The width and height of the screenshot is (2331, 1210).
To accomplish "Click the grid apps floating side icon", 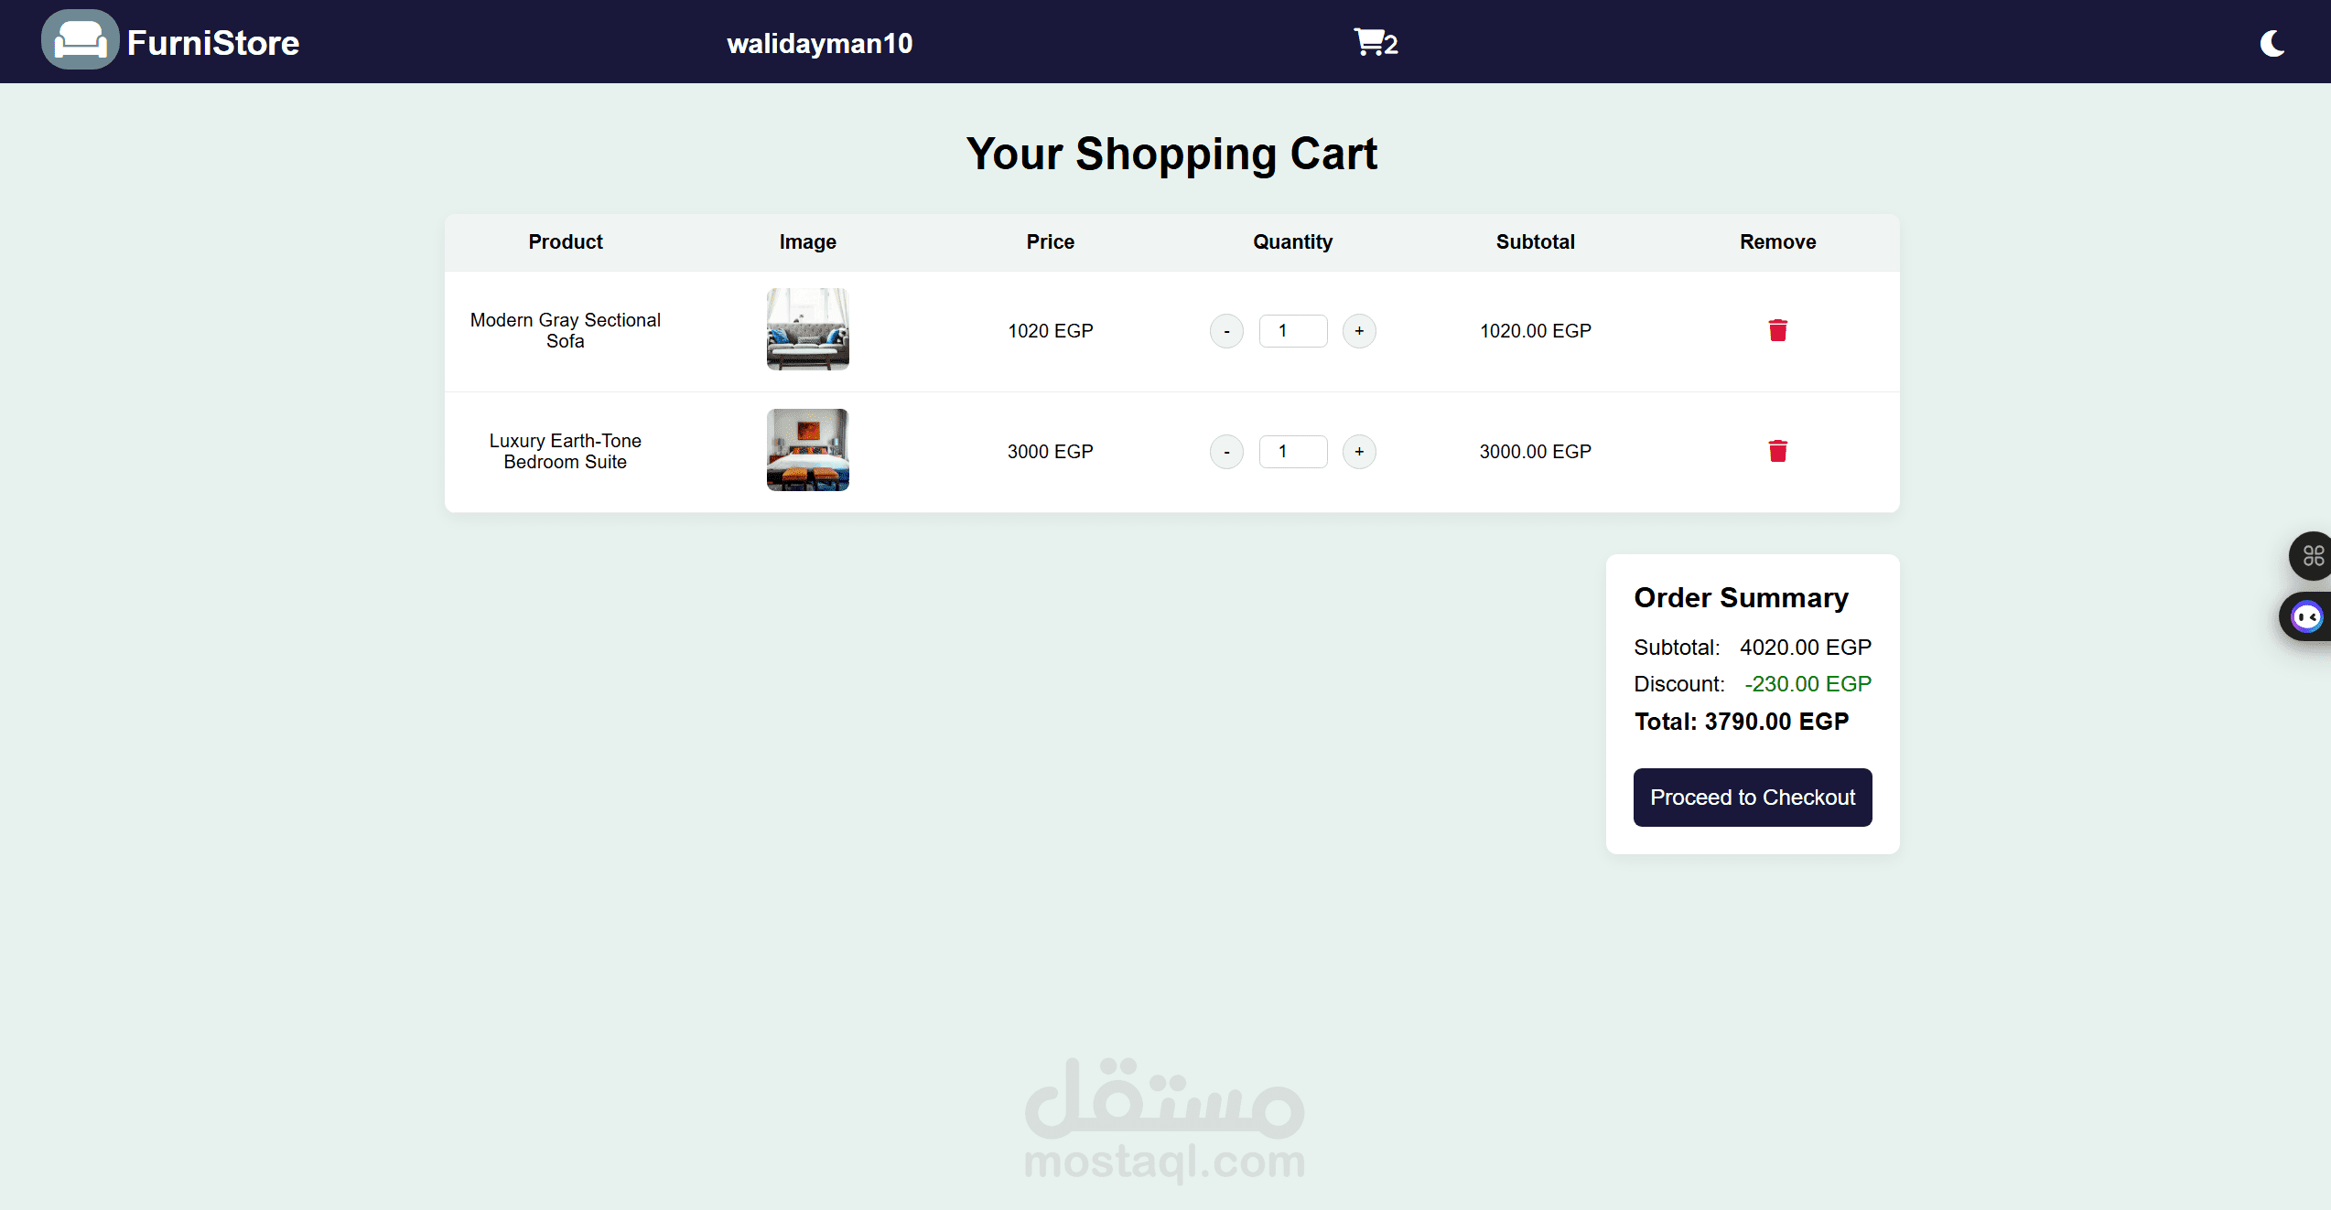I will tap(2312, 555).
